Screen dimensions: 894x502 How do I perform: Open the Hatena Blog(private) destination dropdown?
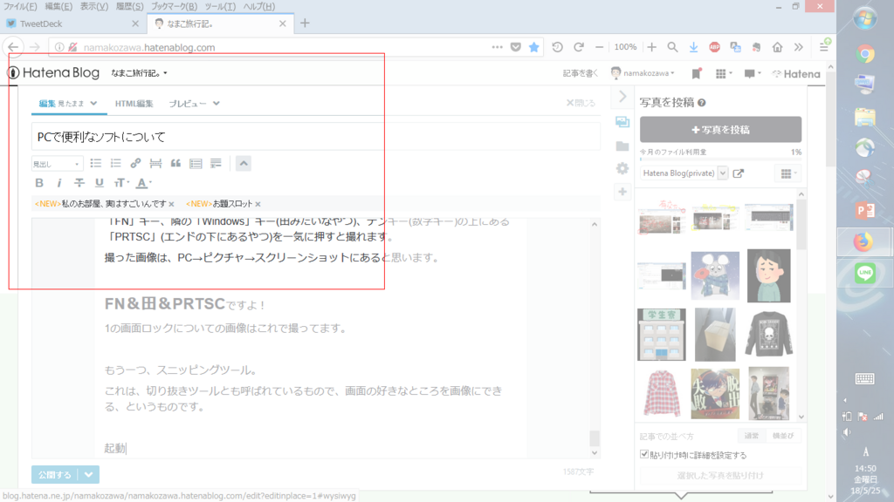685,173
